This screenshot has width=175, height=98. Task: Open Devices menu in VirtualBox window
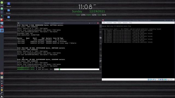pyautogui.click(x=125, y=23)
